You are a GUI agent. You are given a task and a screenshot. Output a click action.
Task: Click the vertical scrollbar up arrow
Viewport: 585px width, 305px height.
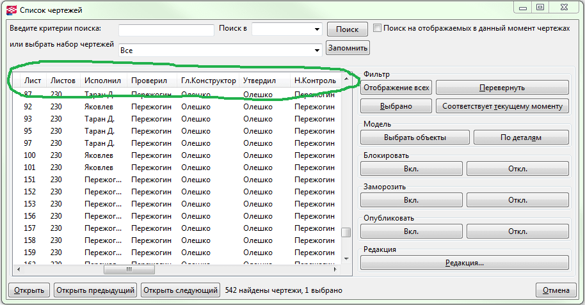(346, 79)
